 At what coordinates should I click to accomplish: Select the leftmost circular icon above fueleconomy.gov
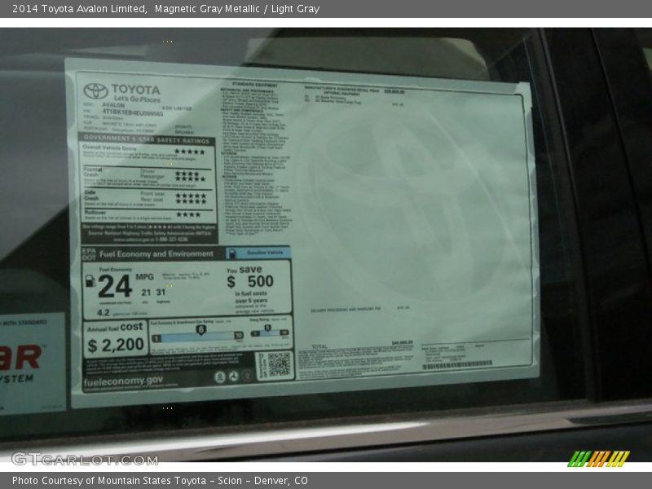click(x=220, y=376)
